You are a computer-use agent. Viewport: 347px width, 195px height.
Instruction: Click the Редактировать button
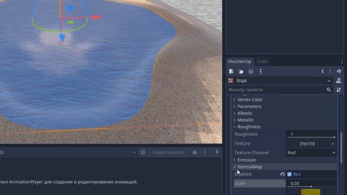pos(169,152)
